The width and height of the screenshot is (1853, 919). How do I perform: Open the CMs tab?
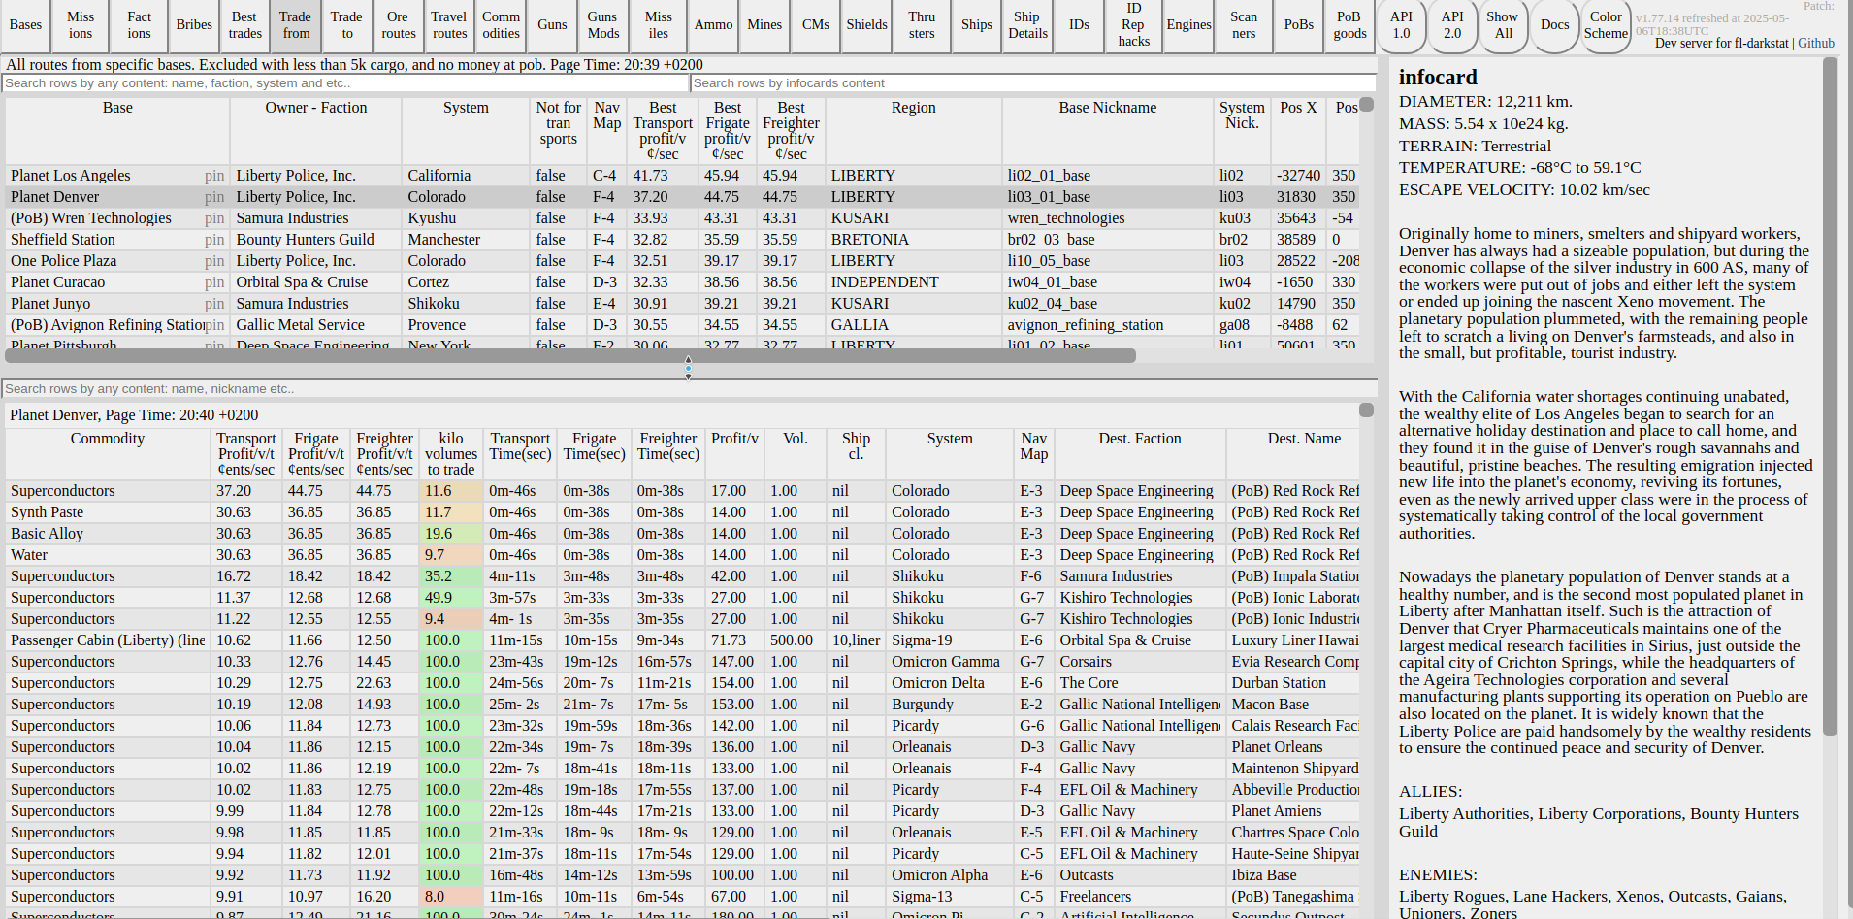click(816, 26)
